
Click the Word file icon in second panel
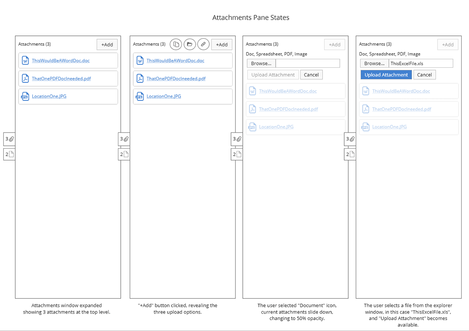(140, 60)
